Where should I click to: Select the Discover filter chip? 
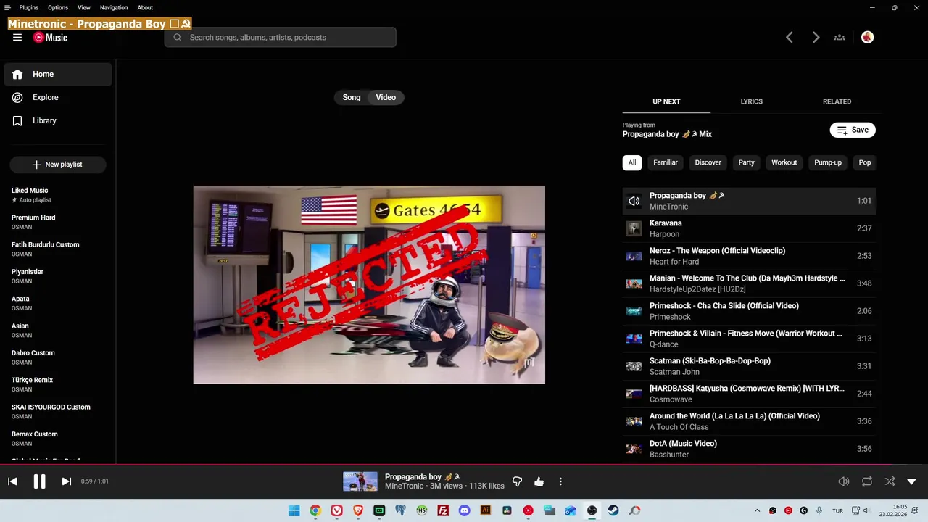pos(708,162)
